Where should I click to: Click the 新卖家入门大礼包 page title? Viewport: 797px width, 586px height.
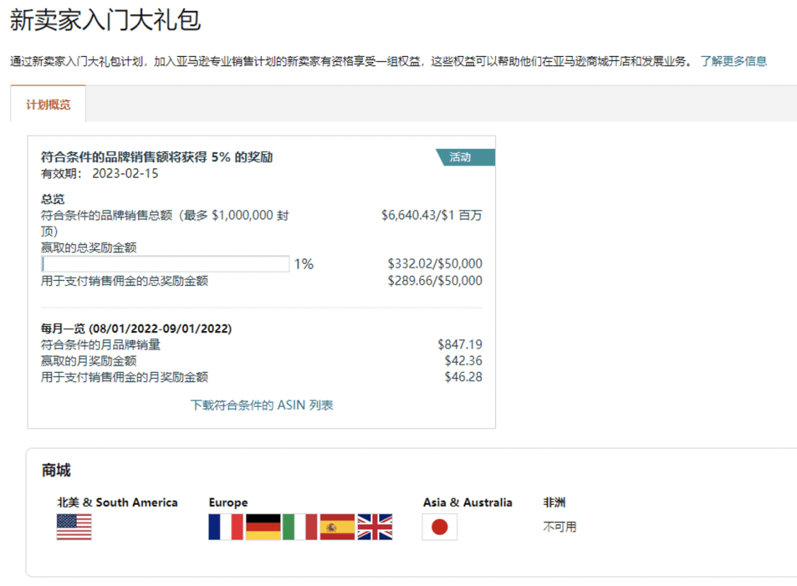click(105, 20)
